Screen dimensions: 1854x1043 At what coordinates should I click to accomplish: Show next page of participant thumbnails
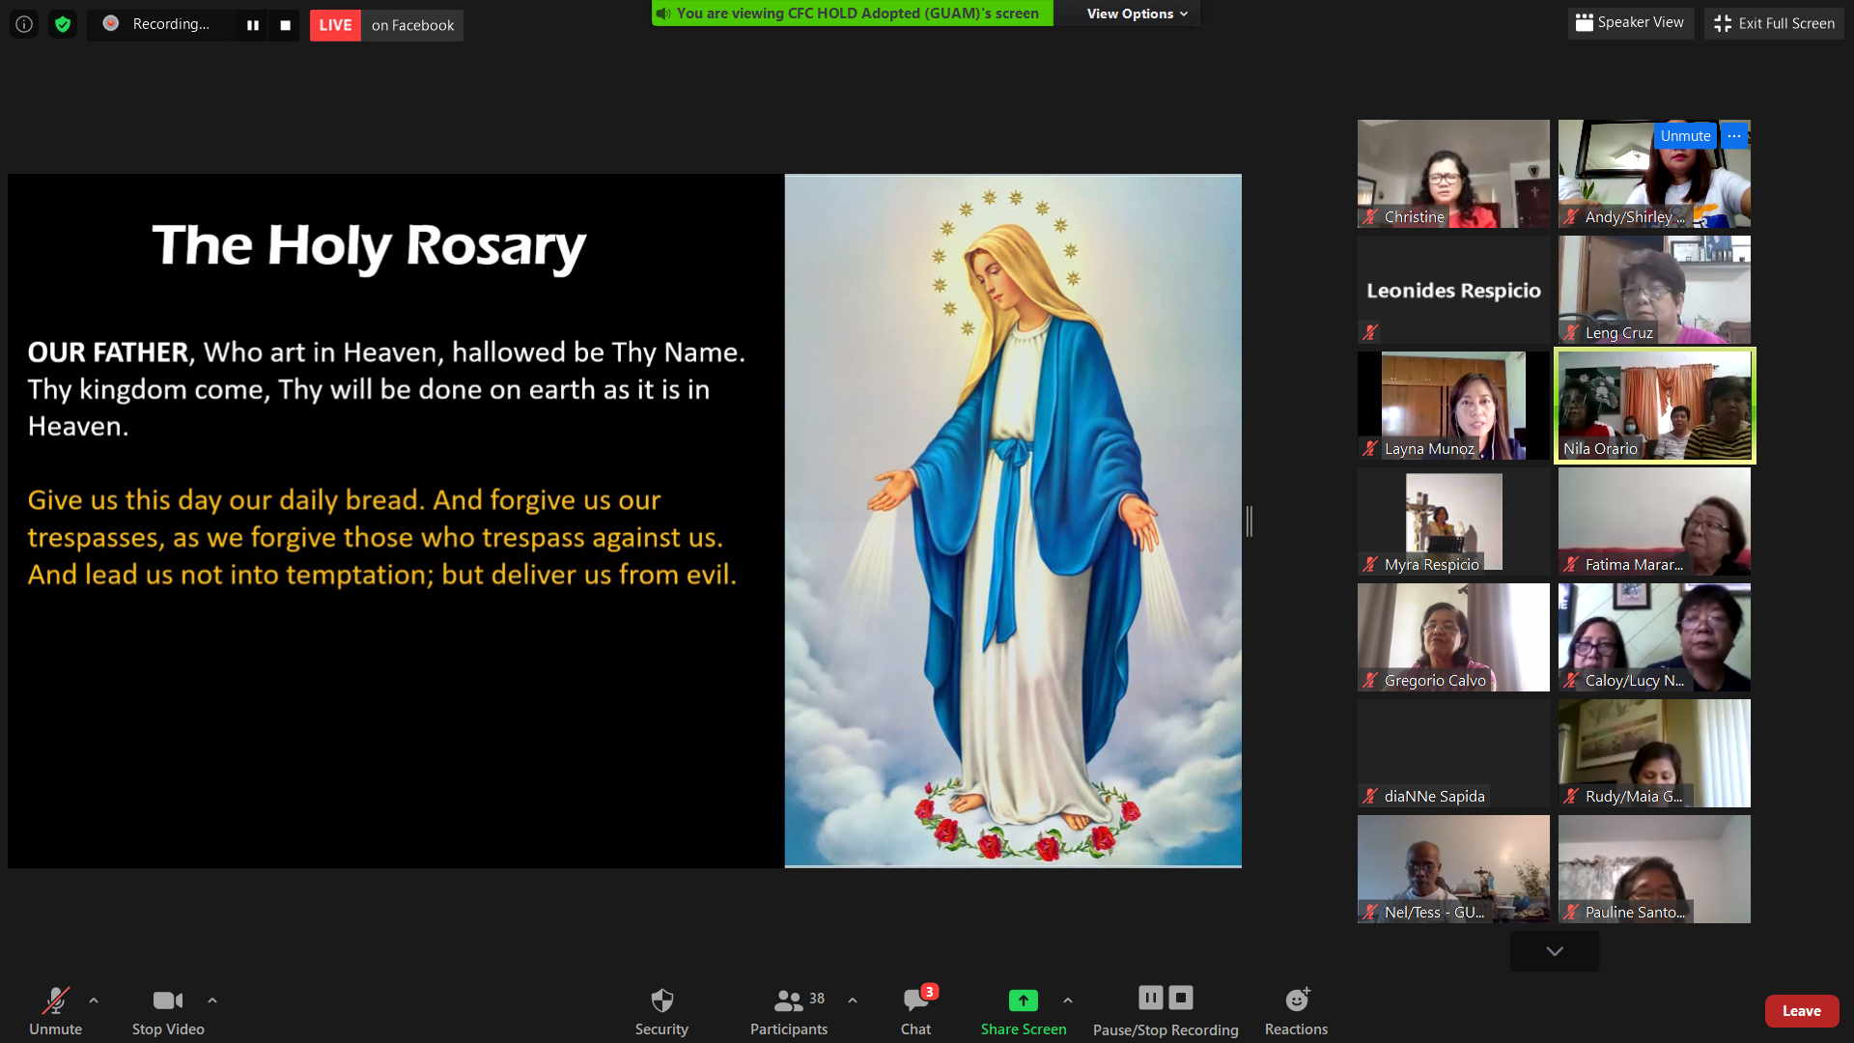pyautogui.click(x=1555, y=951)
